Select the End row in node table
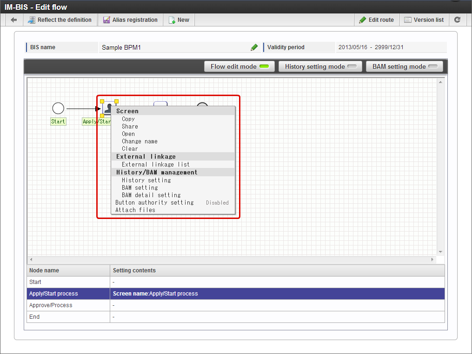The image size is (472, 354). [x=236, y=317]
